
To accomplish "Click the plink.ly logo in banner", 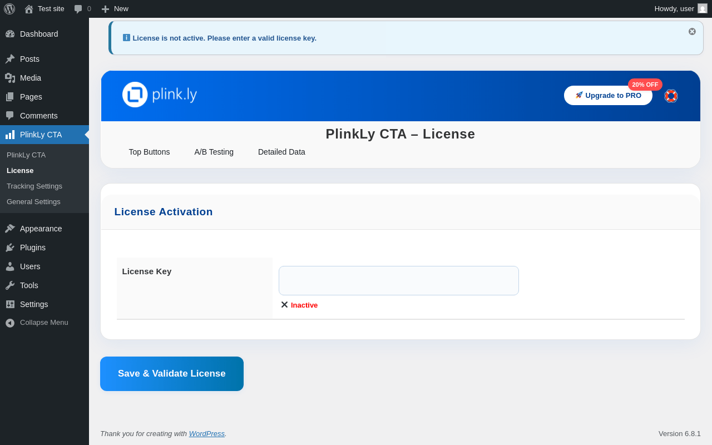I will [160, 95].
